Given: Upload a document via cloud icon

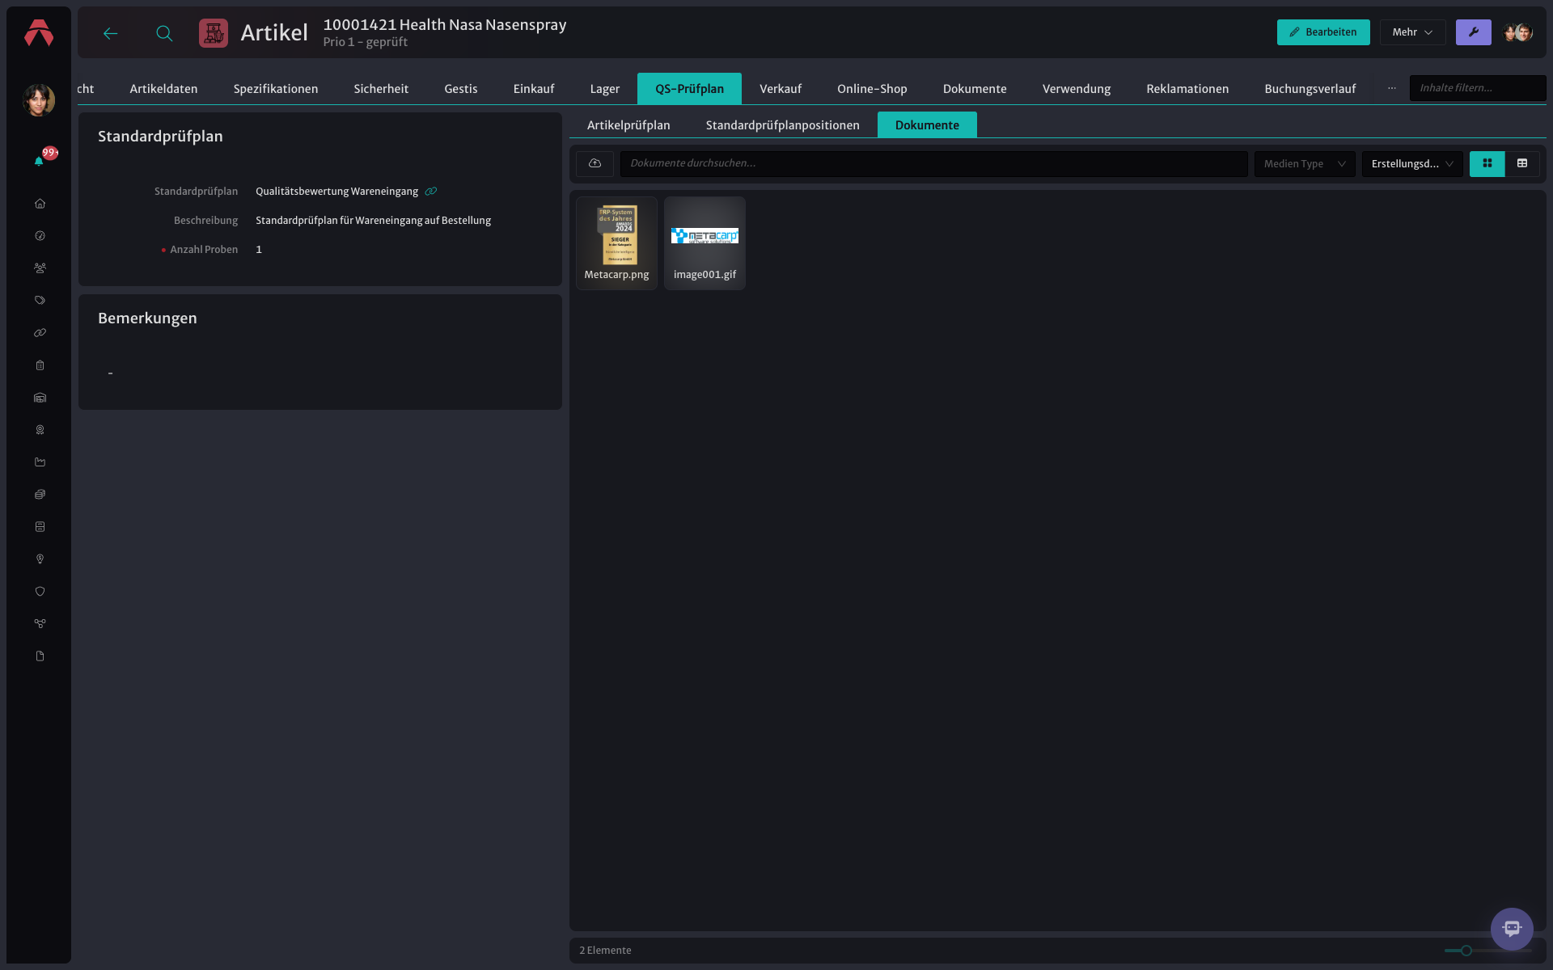Looking at the screenshot, I should (595, 163).
